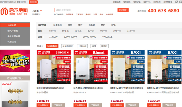Filter by area 110平米
182x107 pixels.
131,31
